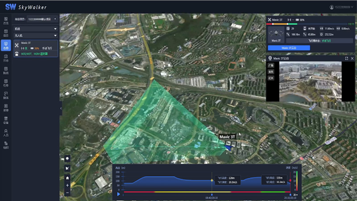The width and height of the screenshot is (357, 201).
Task: Select the 总览 (overview) sidebar item
Action: click(x=6, y=21)
